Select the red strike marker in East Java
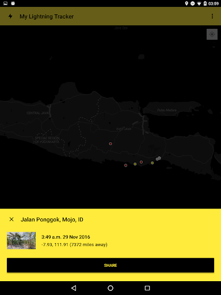Screen dimensions: 221x295 coord(110,143)
